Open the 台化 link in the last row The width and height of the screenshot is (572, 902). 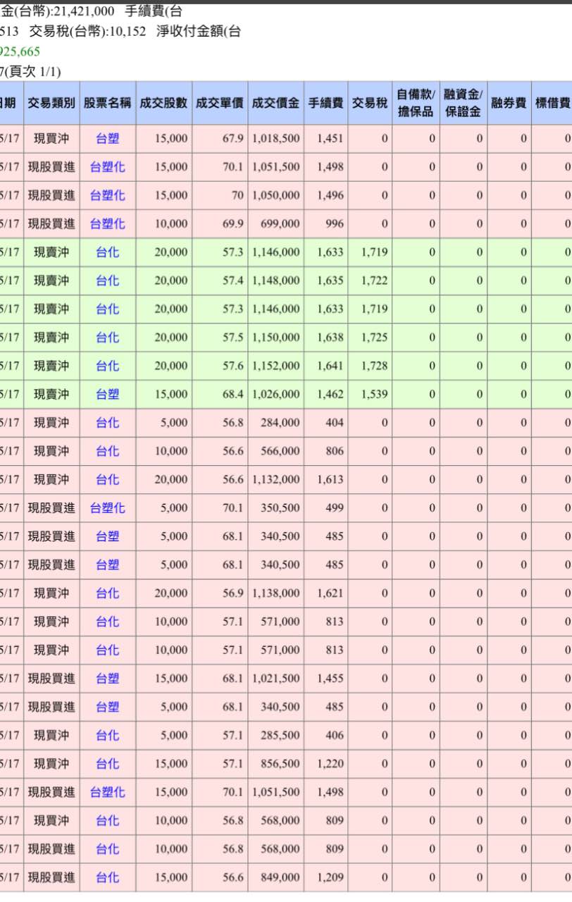[106, 877]
